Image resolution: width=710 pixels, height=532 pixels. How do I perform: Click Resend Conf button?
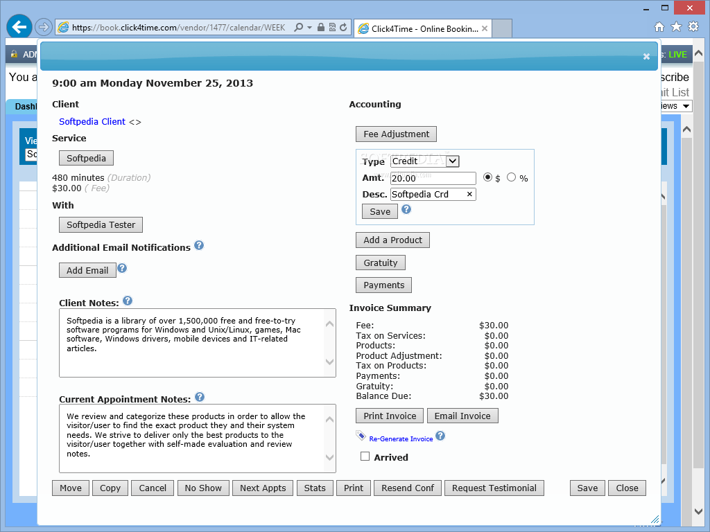[x=408, y=488]
